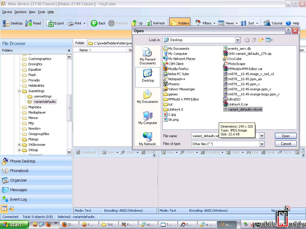This screenshot has width=306, height=229.
Task: Expand the S40browser tree folder
Action: pos(19,145)
